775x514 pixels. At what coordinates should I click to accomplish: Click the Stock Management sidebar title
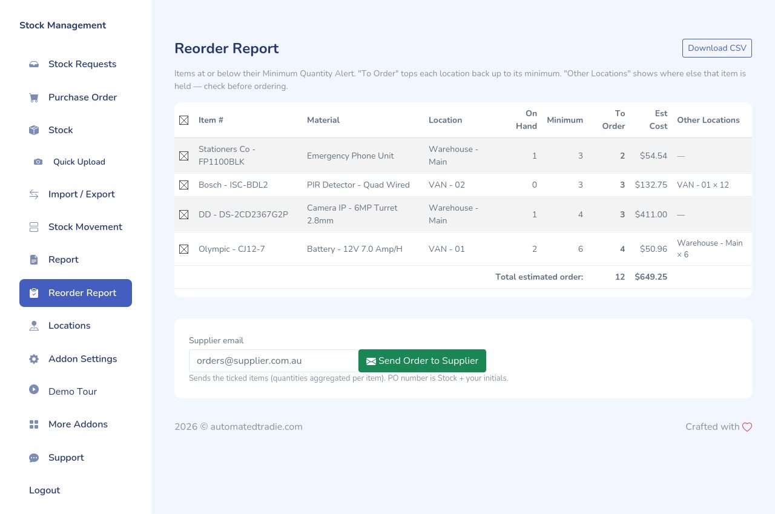pos(62,25)
